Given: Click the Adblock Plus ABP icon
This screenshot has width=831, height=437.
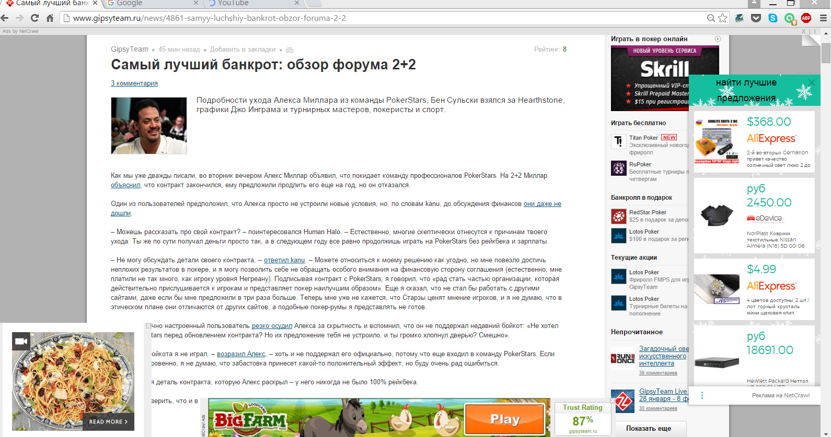Looking at the screenshot, I should (806, 18).
